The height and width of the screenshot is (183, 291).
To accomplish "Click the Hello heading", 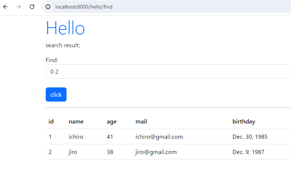I will click(x=65, y=28).
